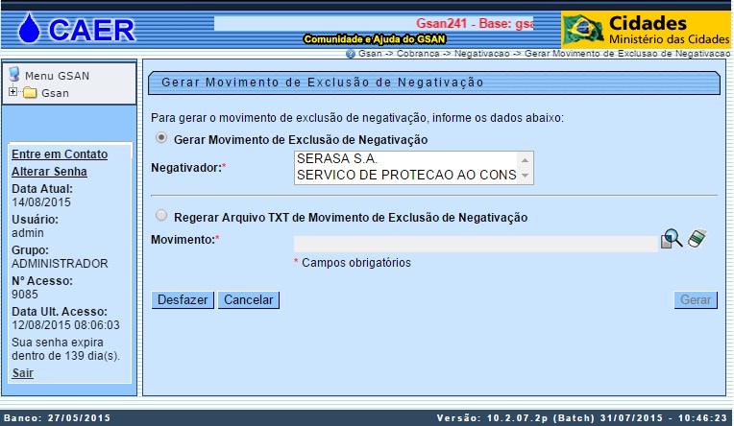Click the date '14/08/2015' text
734x426 pixels.
[x=41, y=202]
